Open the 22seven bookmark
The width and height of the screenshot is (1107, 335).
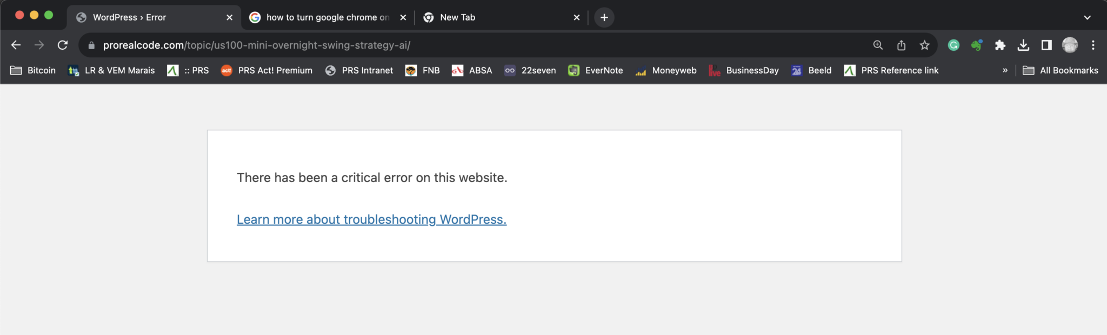530,70
